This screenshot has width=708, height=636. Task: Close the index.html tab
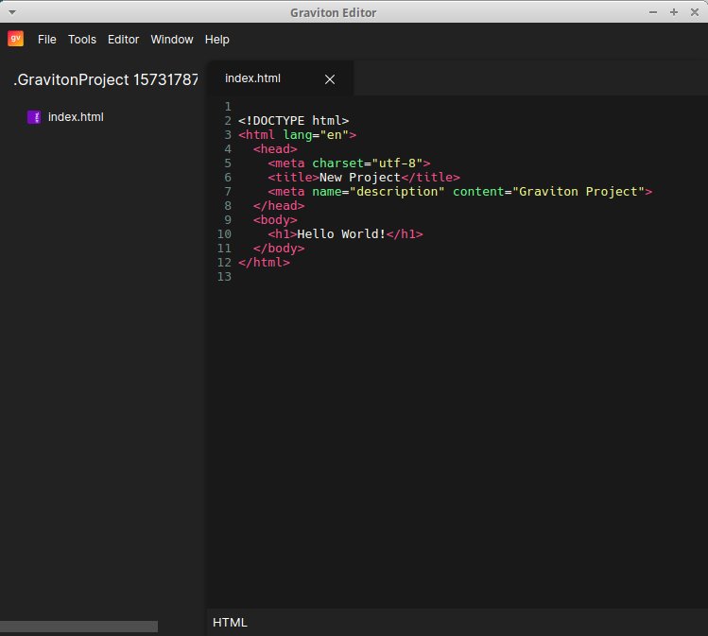[330, 79]
